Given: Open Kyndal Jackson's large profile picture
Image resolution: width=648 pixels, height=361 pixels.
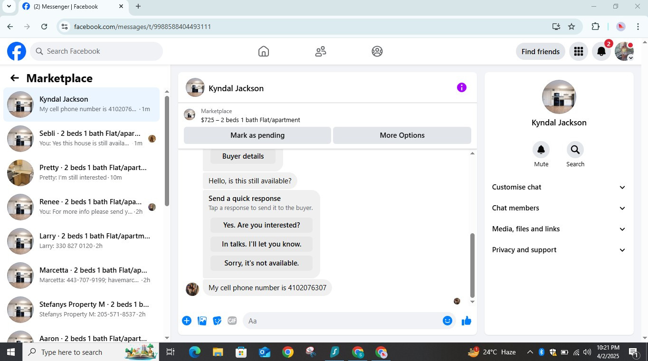Looking at the screenshot, I should [x=559, y=97].
